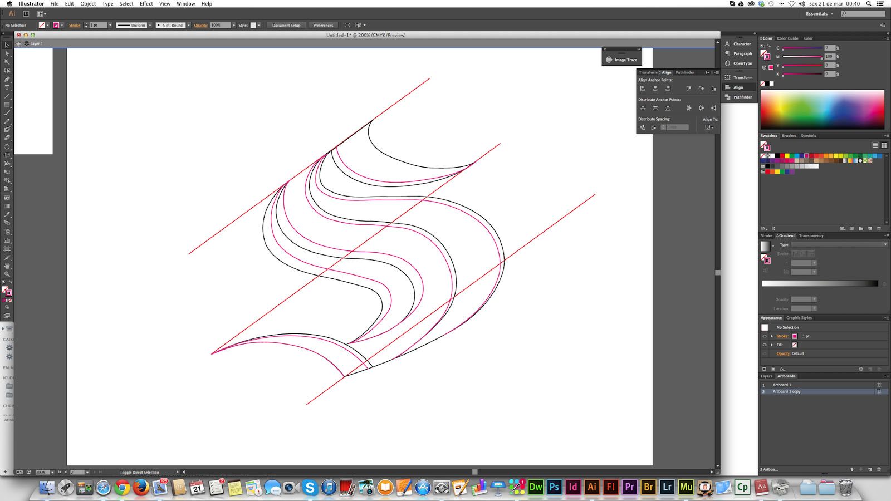891x501 pixels.
Task: Switch swatches to list view
Action: pos(875,145)
